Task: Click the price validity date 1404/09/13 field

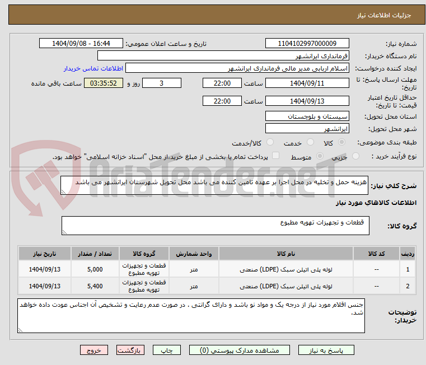Action: (x=307, y=101)
